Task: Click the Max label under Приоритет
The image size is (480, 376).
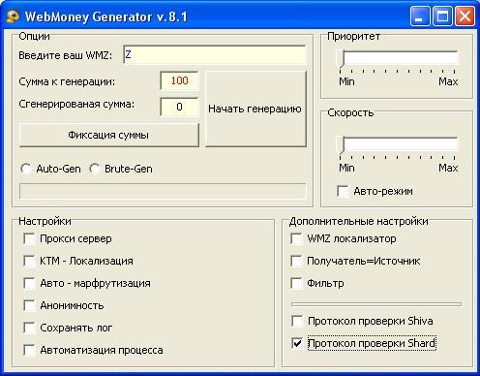Action: [448, 81]
